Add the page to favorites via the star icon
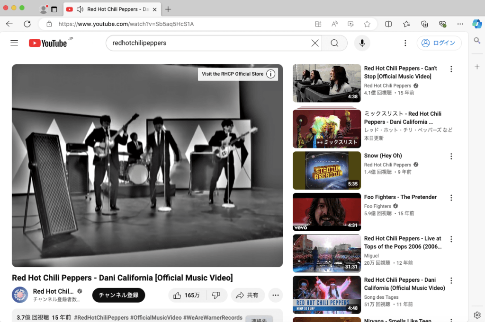Screen dimensions: 485x322 pyautogui.click(x=367, y=24)
